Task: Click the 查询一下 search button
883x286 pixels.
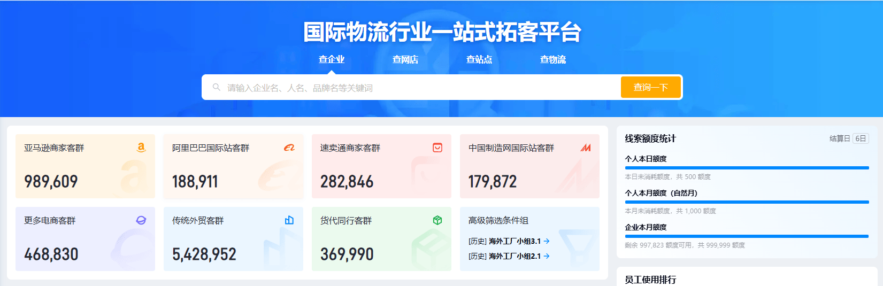Action: pos(651,87)
